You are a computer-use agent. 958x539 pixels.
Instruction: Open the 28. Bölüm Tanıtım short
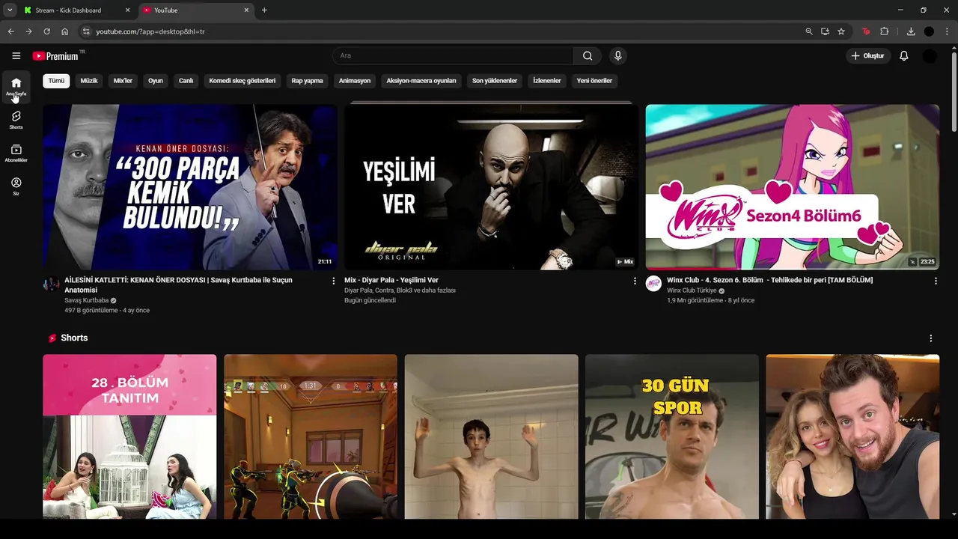(x=129, y=436)
